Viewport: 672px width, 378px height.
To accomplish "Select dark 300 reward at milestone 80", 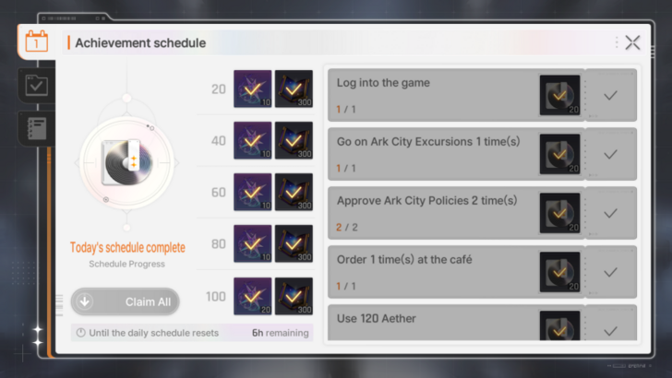I will pos(294,244).
